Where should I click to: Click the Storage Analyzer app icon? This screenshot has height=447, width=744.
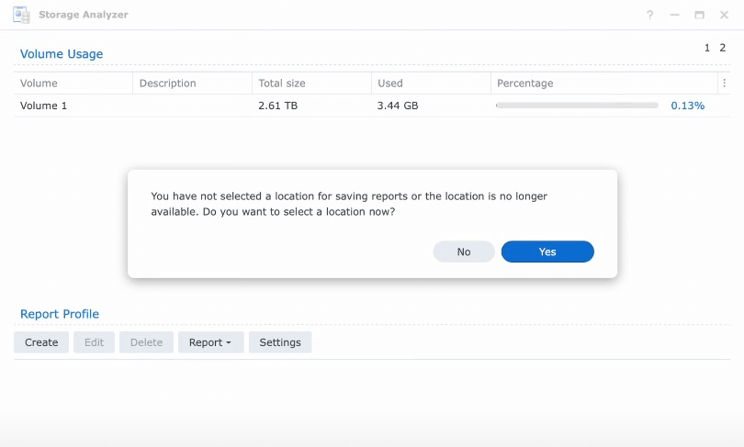coord(21,15)
